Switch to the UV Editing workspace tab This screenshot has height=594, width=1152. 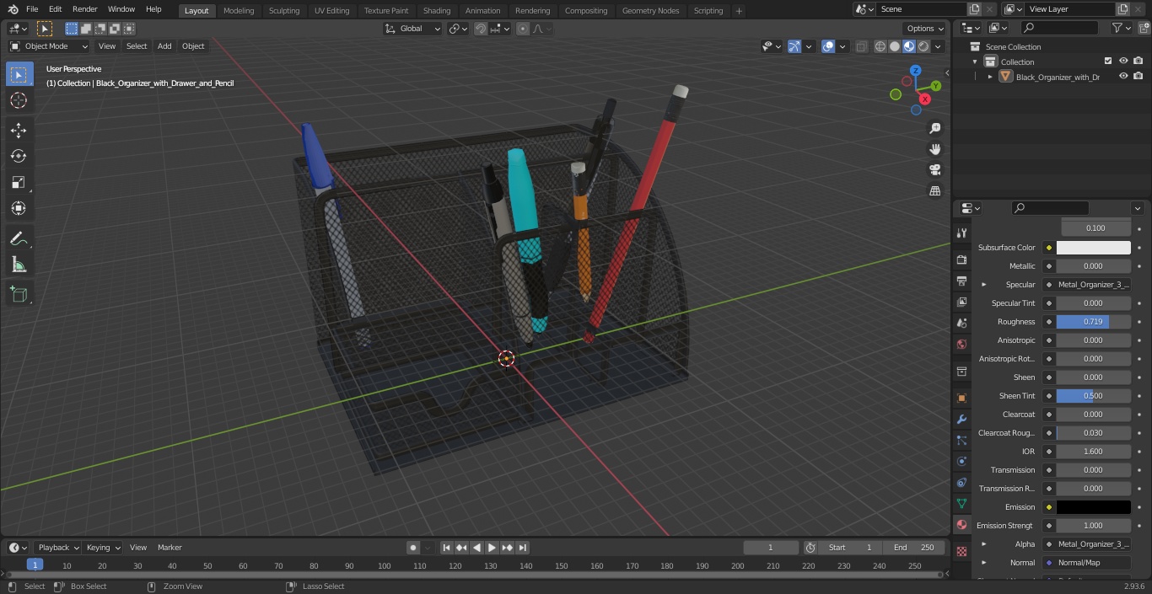331,11
